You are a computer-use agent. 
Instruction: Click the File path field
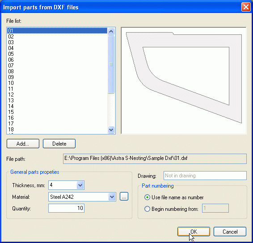155,159
